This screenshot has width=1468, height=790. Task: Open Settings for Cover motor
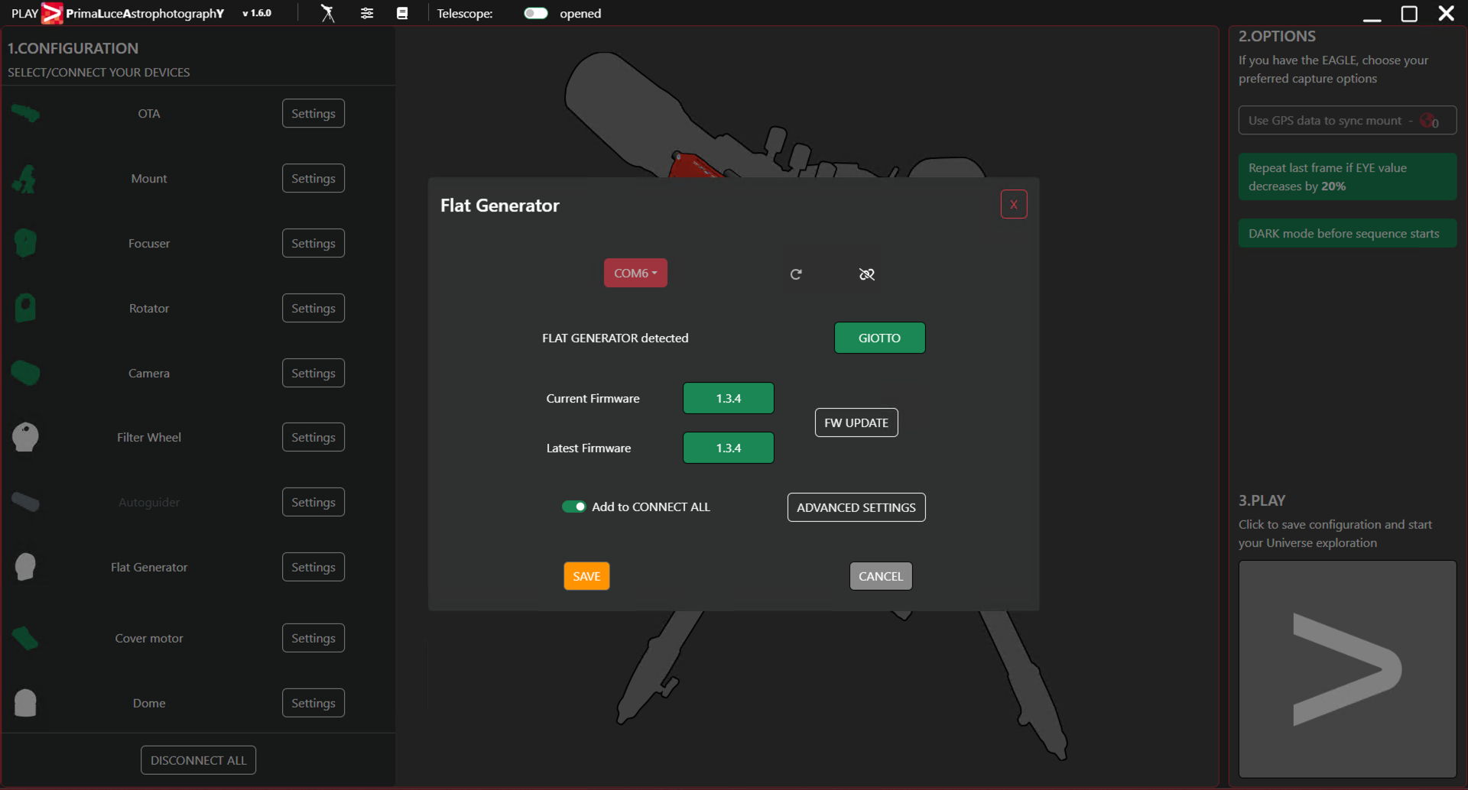click(313, 638)
